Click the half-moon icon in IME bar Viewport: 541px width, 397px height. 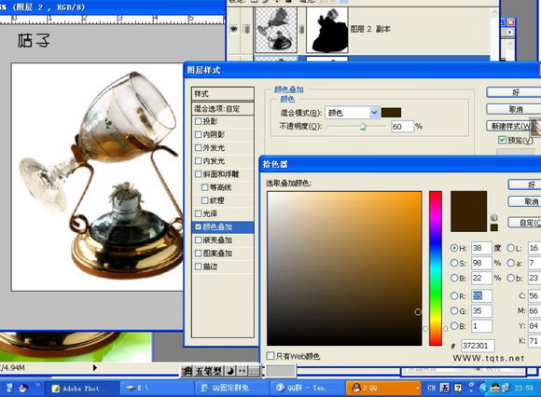(x=230, y=372)
